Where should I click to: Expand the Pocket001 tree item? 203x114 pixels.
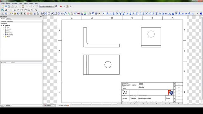click(3, 35)
